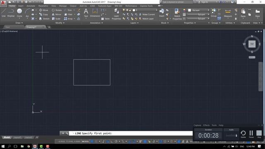Expand the Draw panel
Viewport: 265px width, 149px height.
tap(19, 23)
